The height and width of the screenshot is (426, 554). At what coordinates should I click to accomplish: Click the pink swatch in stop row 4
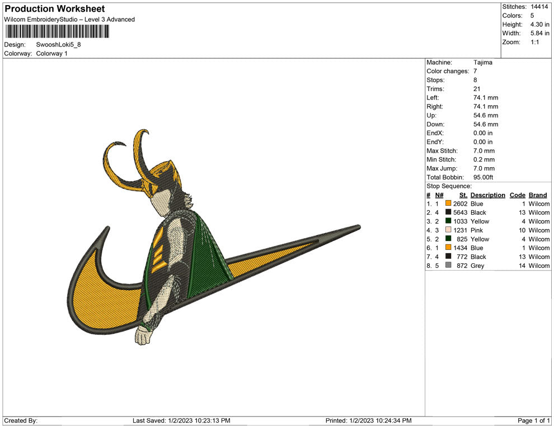pyautogui.click(x=448, y=230)
